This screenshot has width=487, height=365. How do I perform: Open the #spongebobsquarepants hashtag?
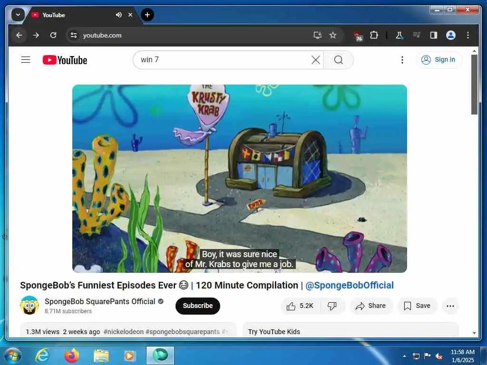tap(183, 331)
